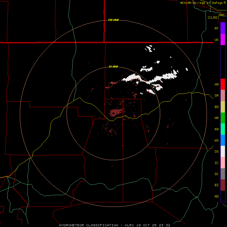Click the BD yellow legend swatch
Image resolution: width=227 pixels, height=227 pixels.
point(223,107)
